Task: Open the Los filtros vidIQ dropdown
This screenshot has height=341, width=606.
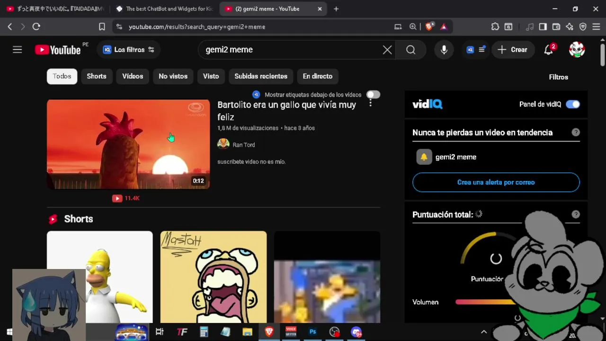Action: pos(128,50)
